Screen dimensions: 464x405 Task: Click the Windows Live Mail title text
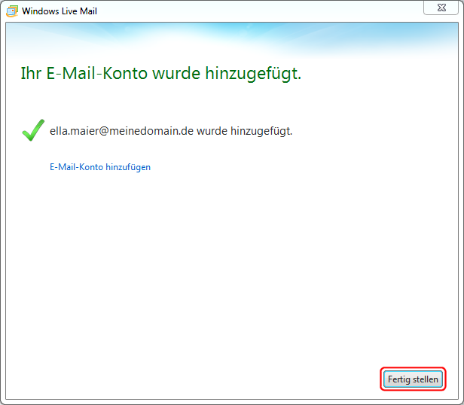[59, 11]
